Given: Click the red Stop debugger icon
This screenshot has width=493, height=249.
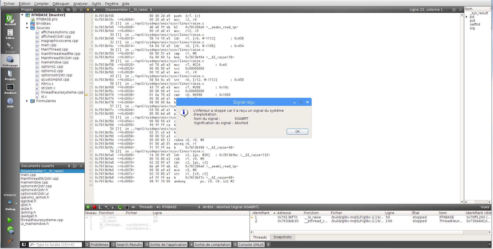Looking at the screenshot, I should click(x=94, y=207).
